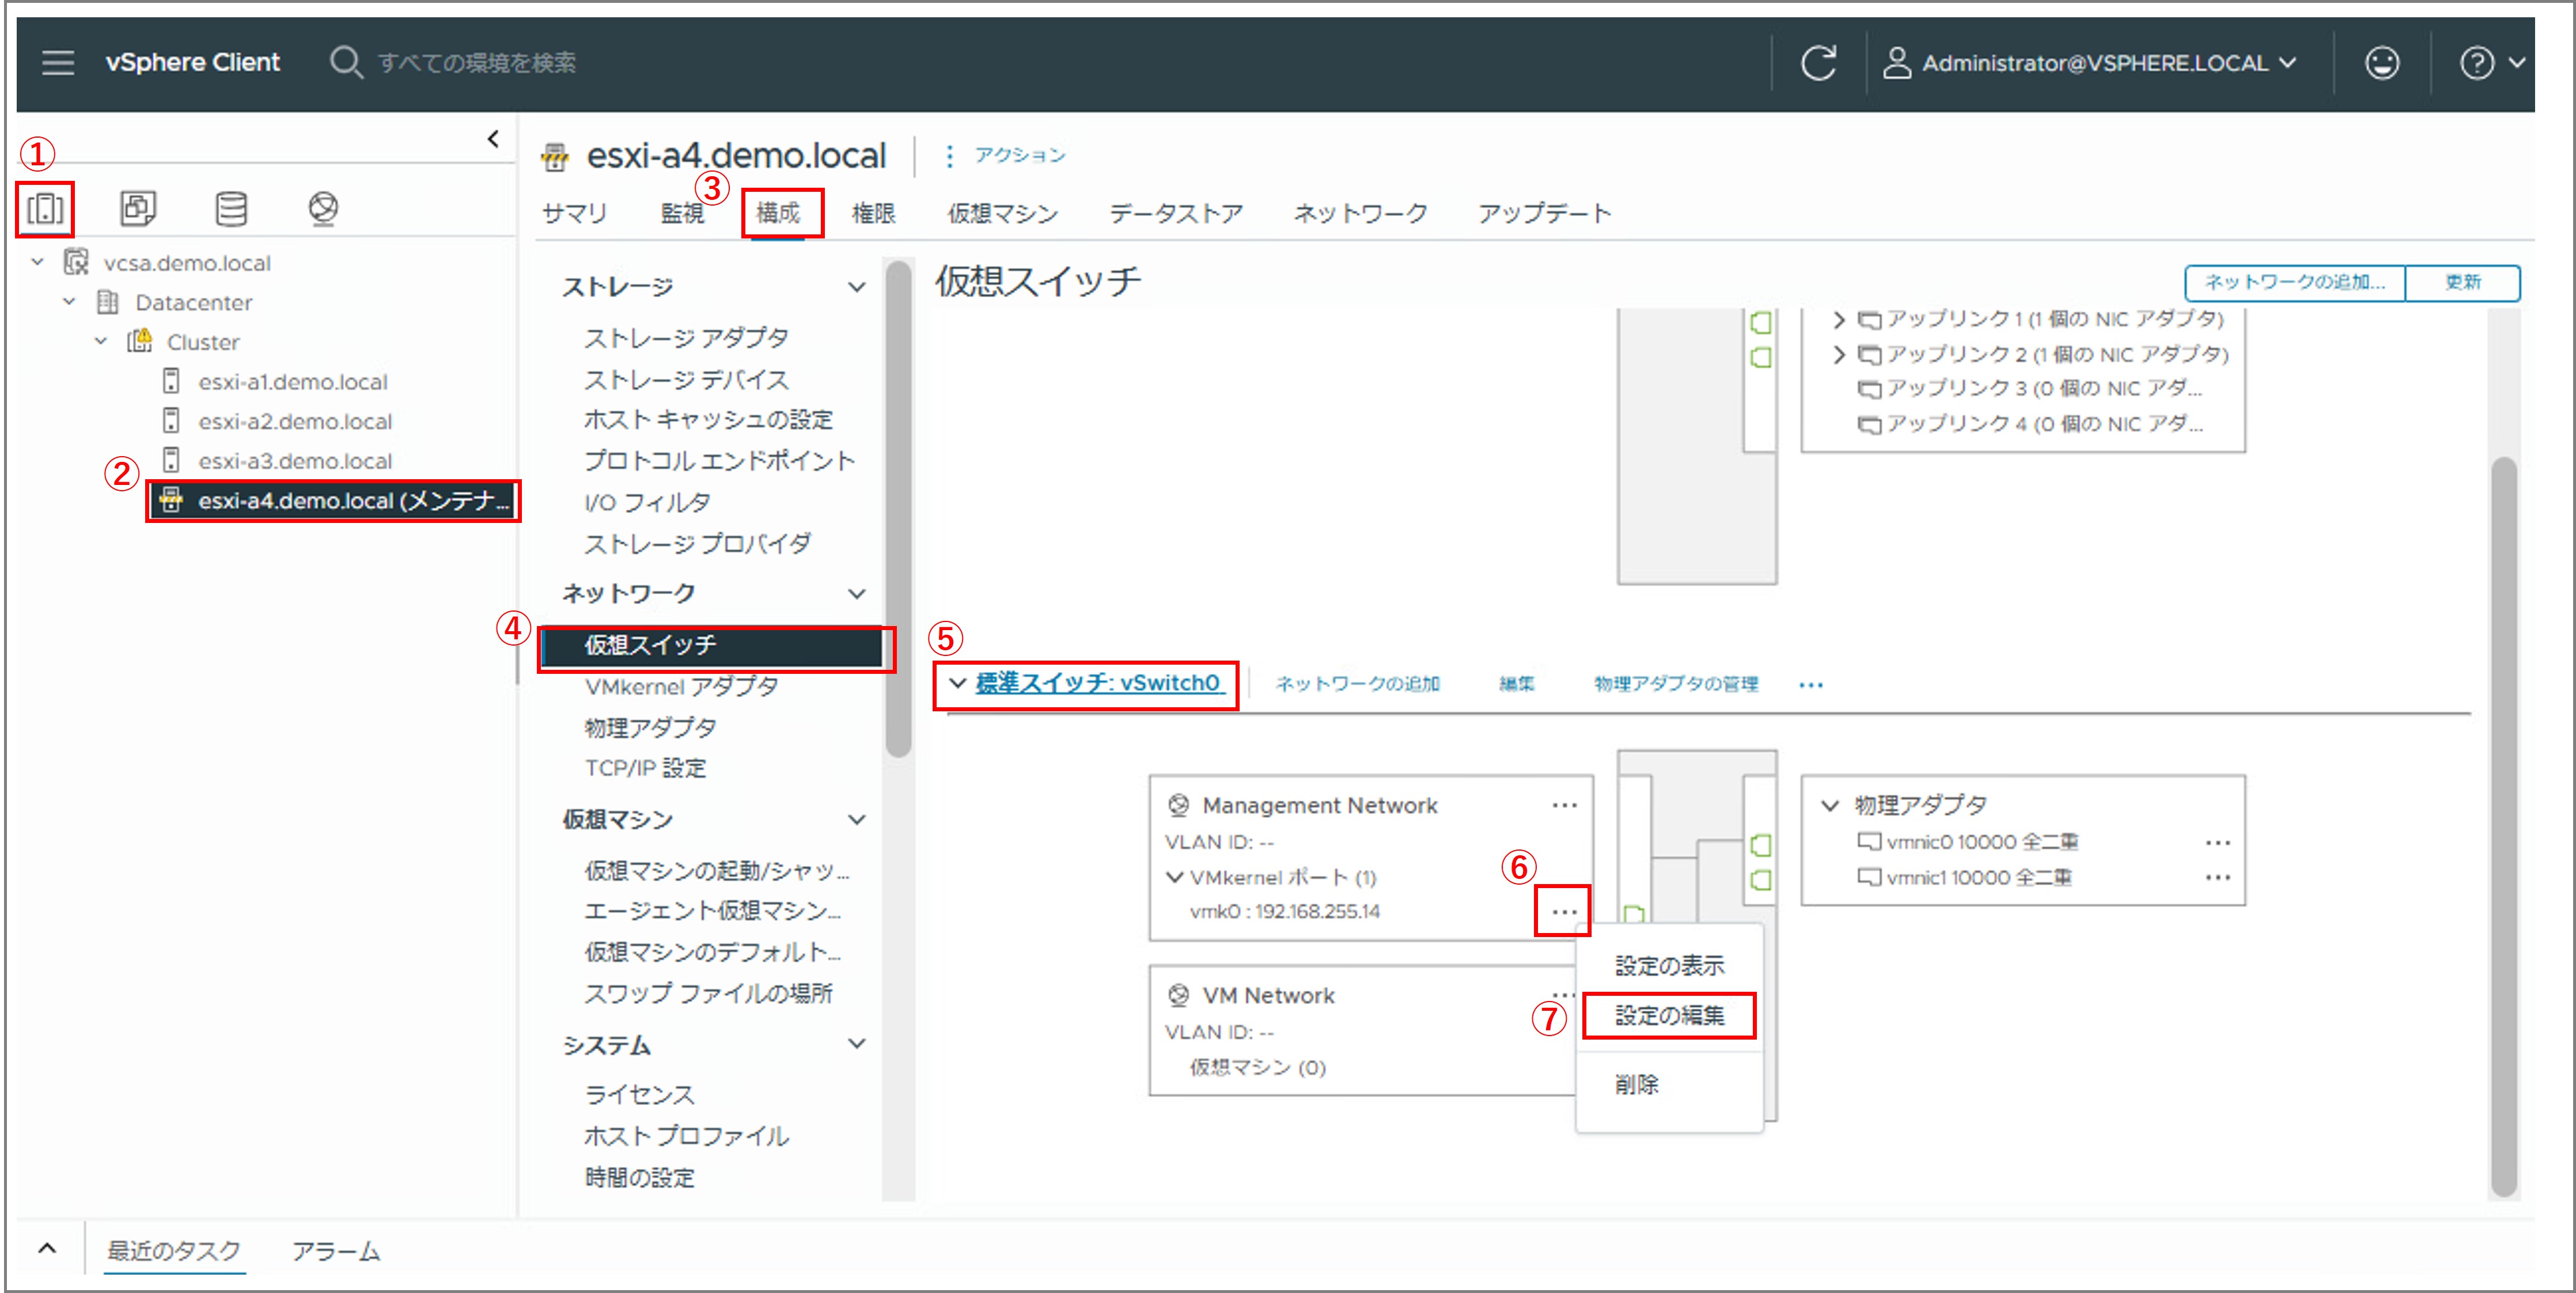The width and height of the screenshot is (2576, 1293).
Task: Open vmk0 192.168.255.14 ellipsis menu
Action: coord(1564,912)
